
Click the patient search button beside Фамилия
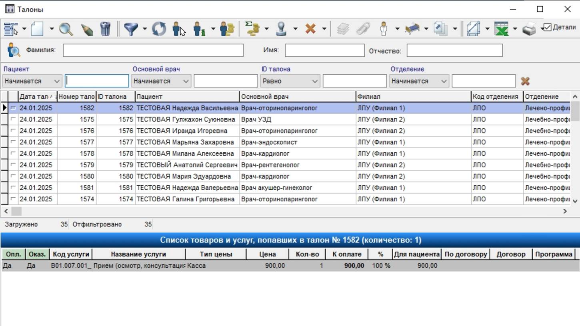(13, 50)
